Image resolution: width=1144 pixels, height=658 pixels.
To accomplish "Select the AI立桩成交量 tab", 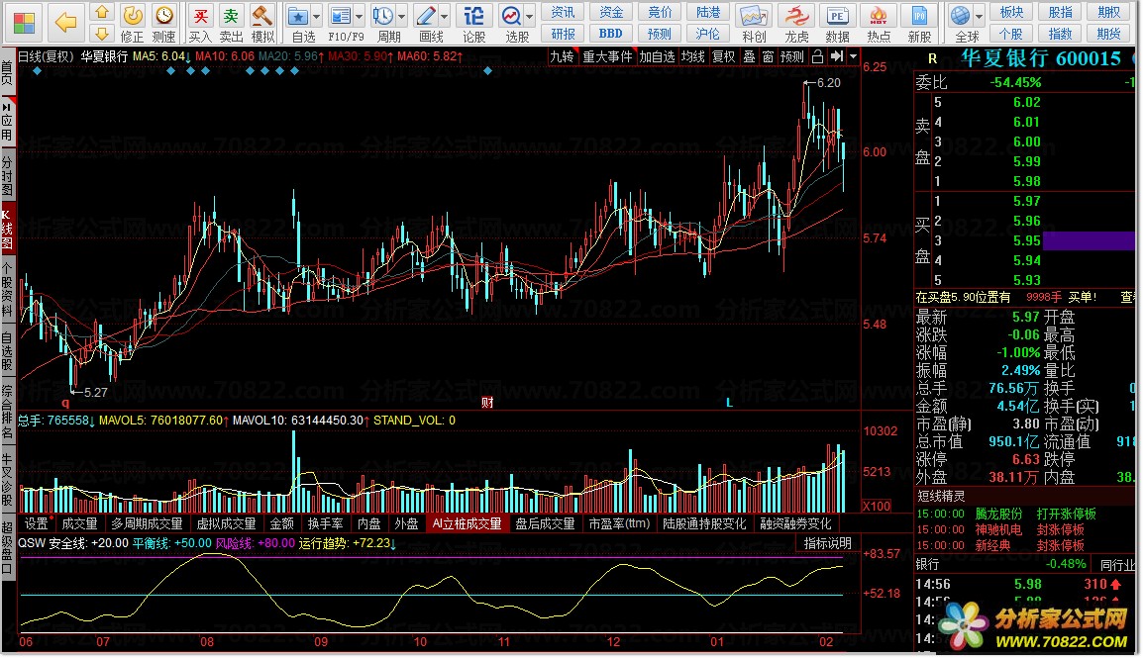I will pyautogui.click(x=467, y=523).
